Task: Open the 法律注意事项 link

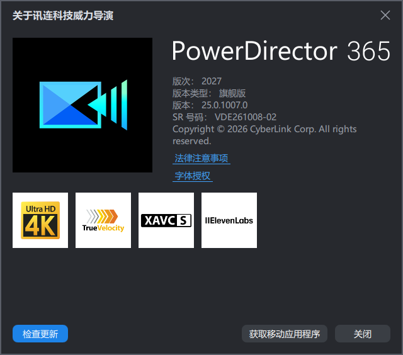Action: click(201, 158)
